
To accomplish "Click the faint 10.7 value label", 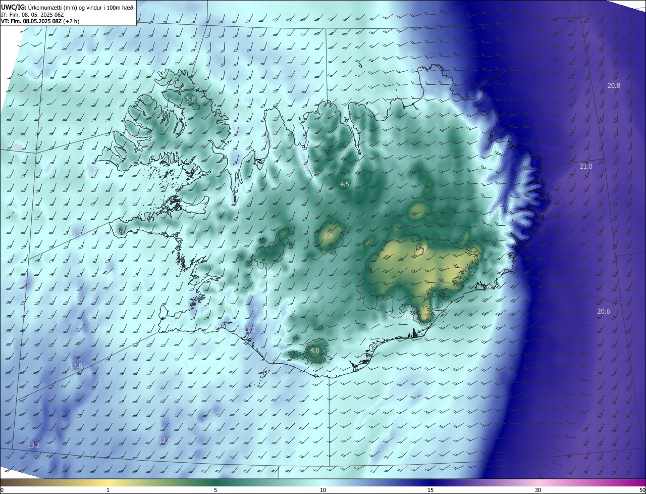I will pos(91,170).
